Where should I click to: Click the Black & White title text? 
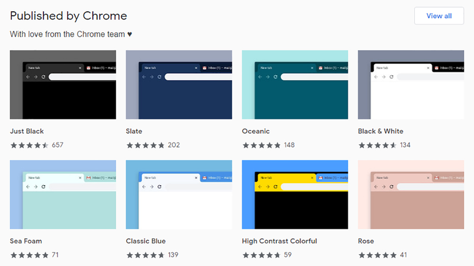380,131
